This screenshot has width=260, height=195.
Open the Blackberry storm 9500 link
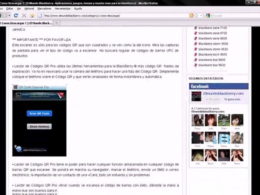pos(213,44)
